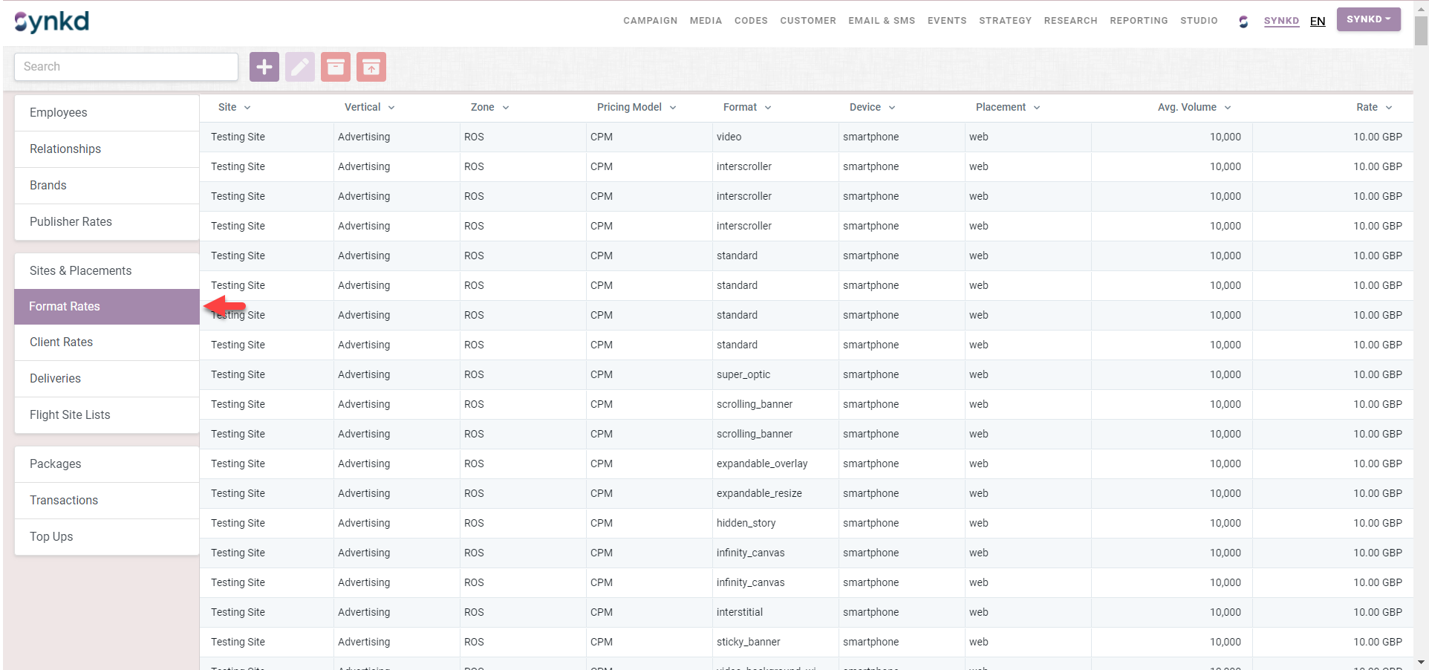The width and height of the screenshot is (1429, 670).
Task: Click into the Search field
Action: coord(126,67)
